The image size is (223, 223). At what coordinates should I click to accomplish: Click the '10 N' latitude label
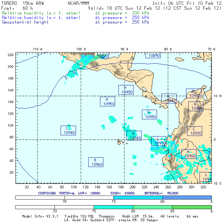coord(218,96)
